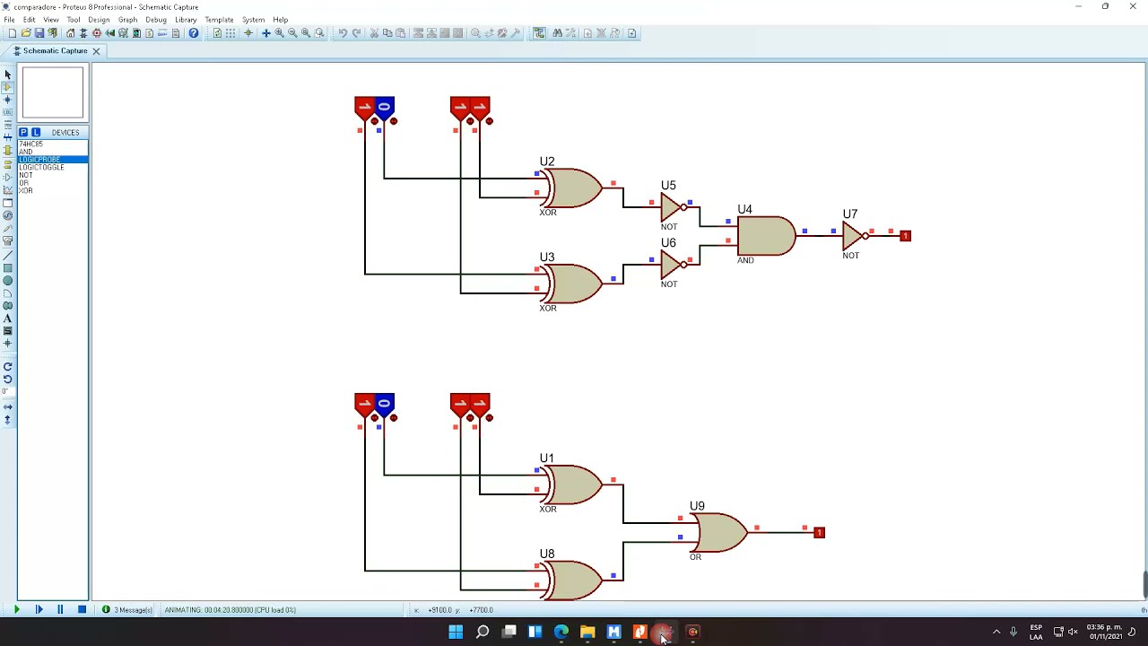This screenshot has height=646, width=1148.
Task: Open a project with the folder icon
Action: click(x=26, y=33)
